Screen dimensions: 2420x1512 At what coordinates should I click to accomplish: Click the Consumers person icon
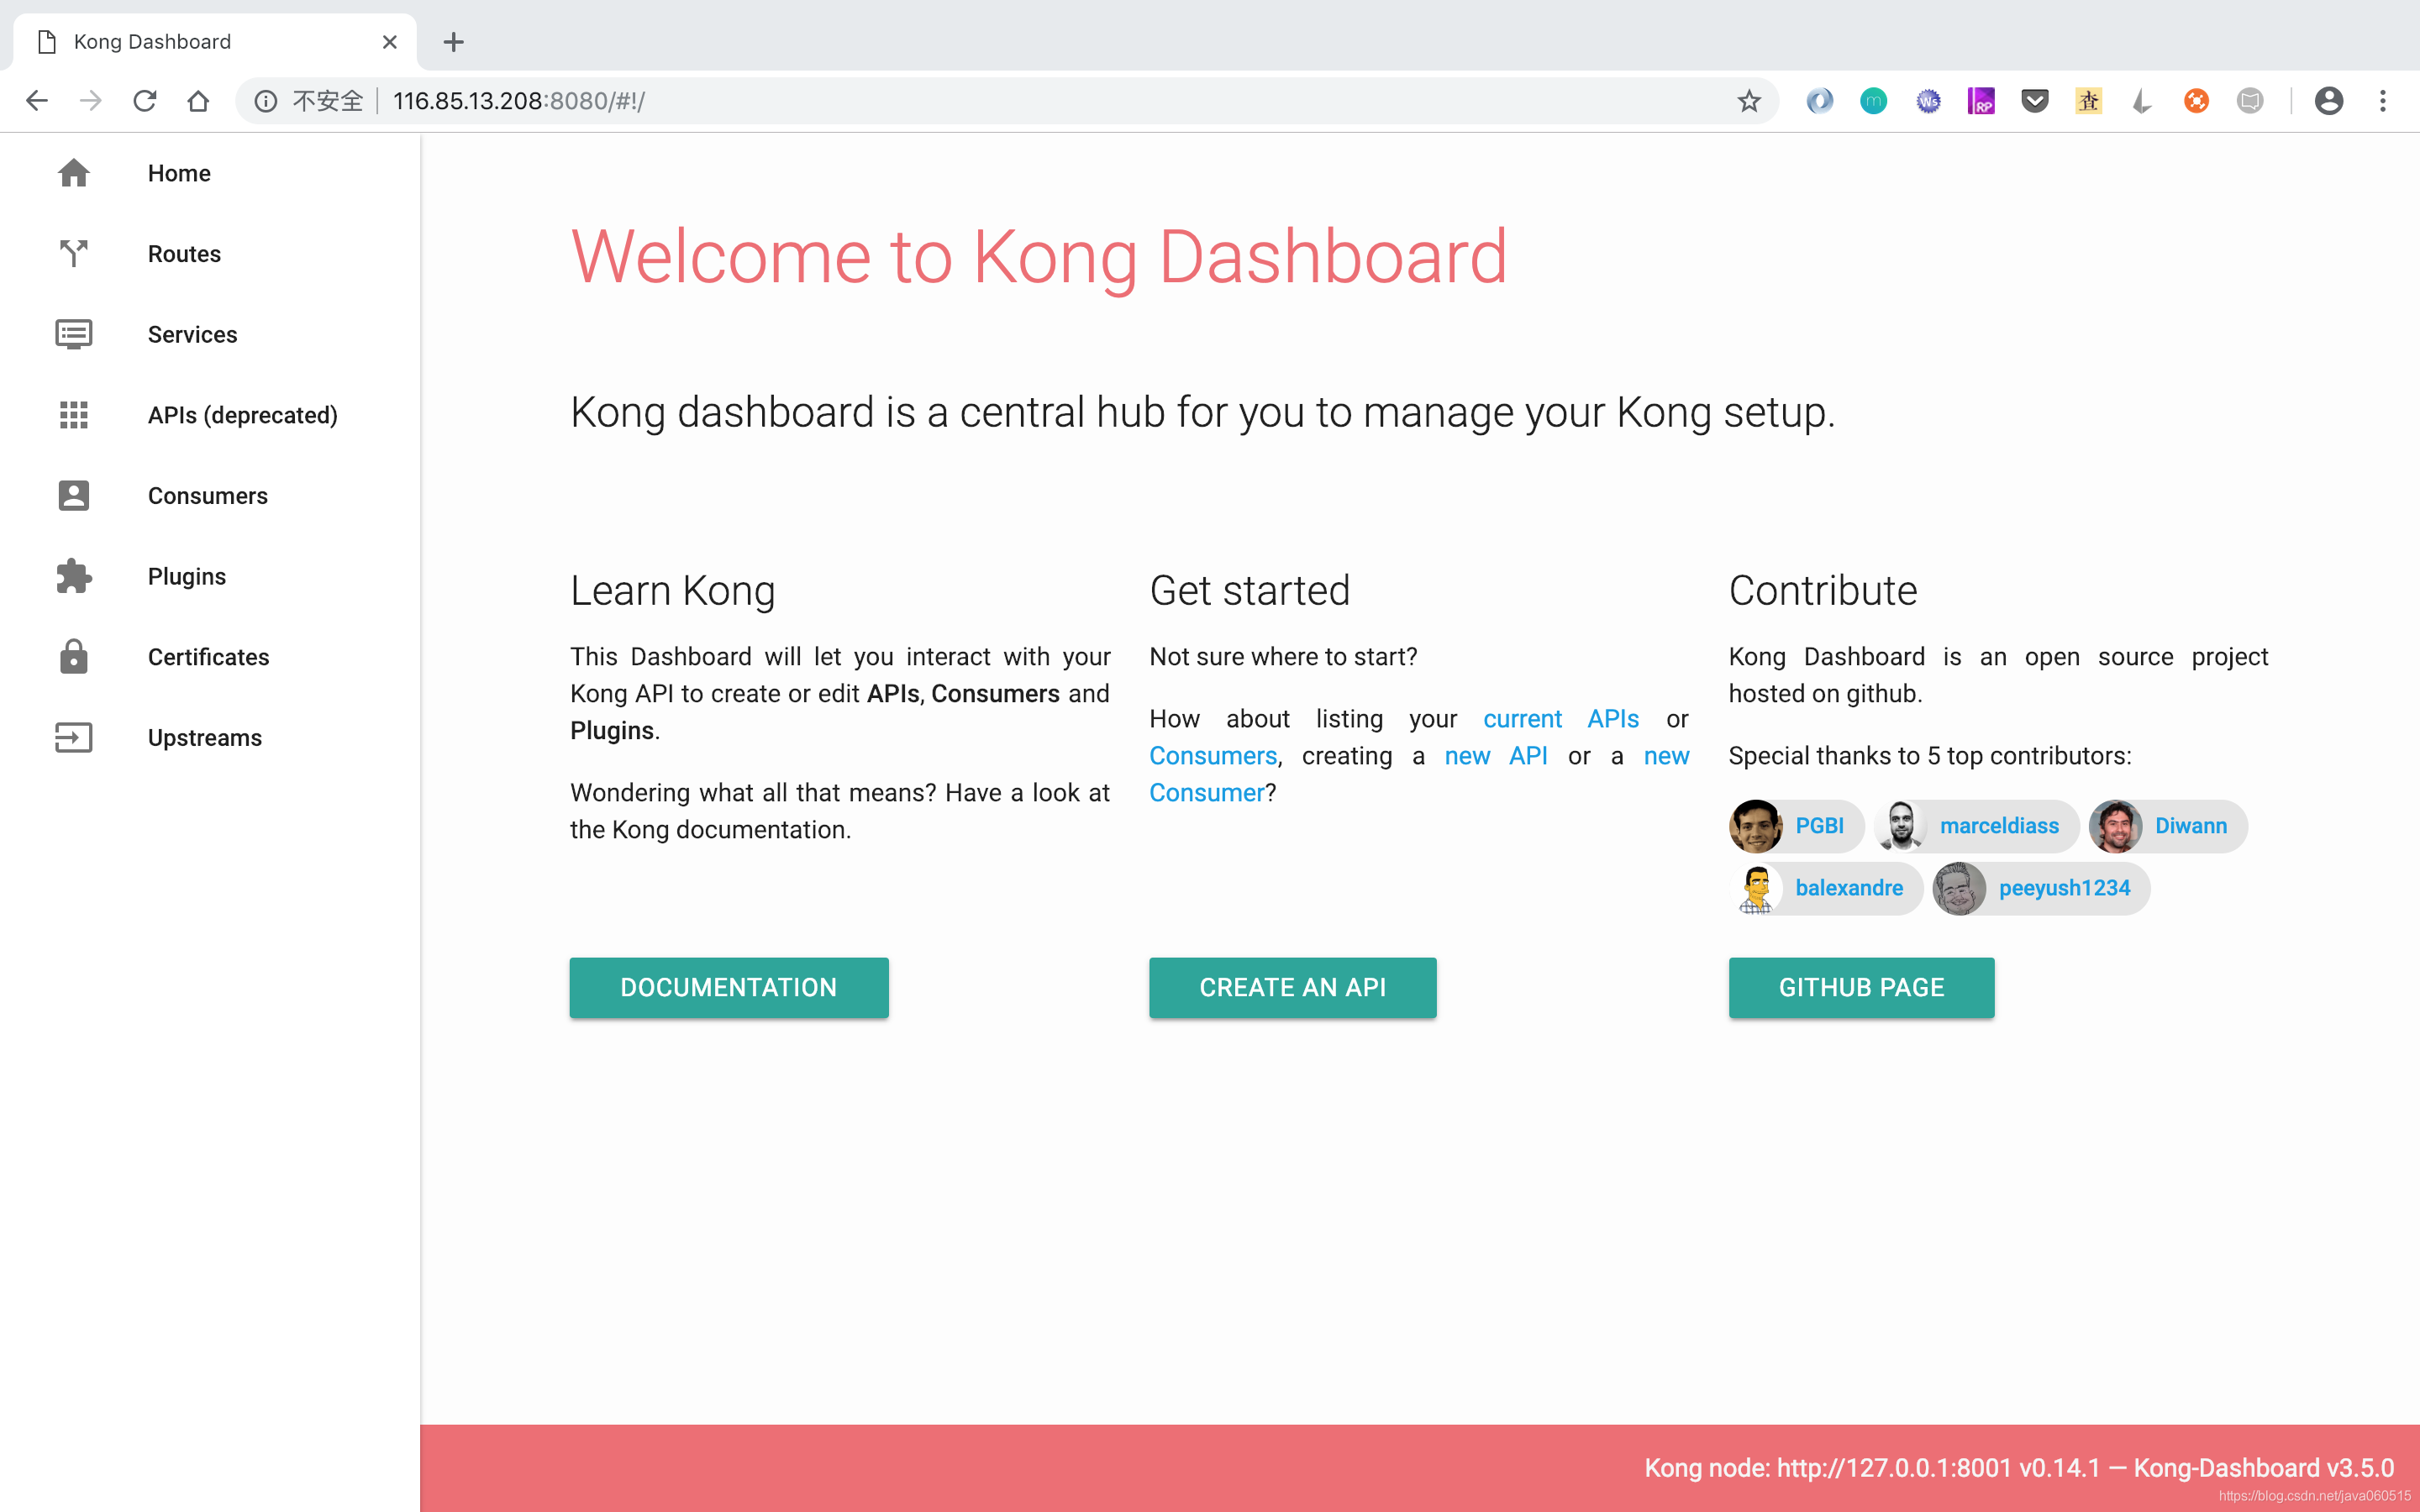click(x=74, y=496)
